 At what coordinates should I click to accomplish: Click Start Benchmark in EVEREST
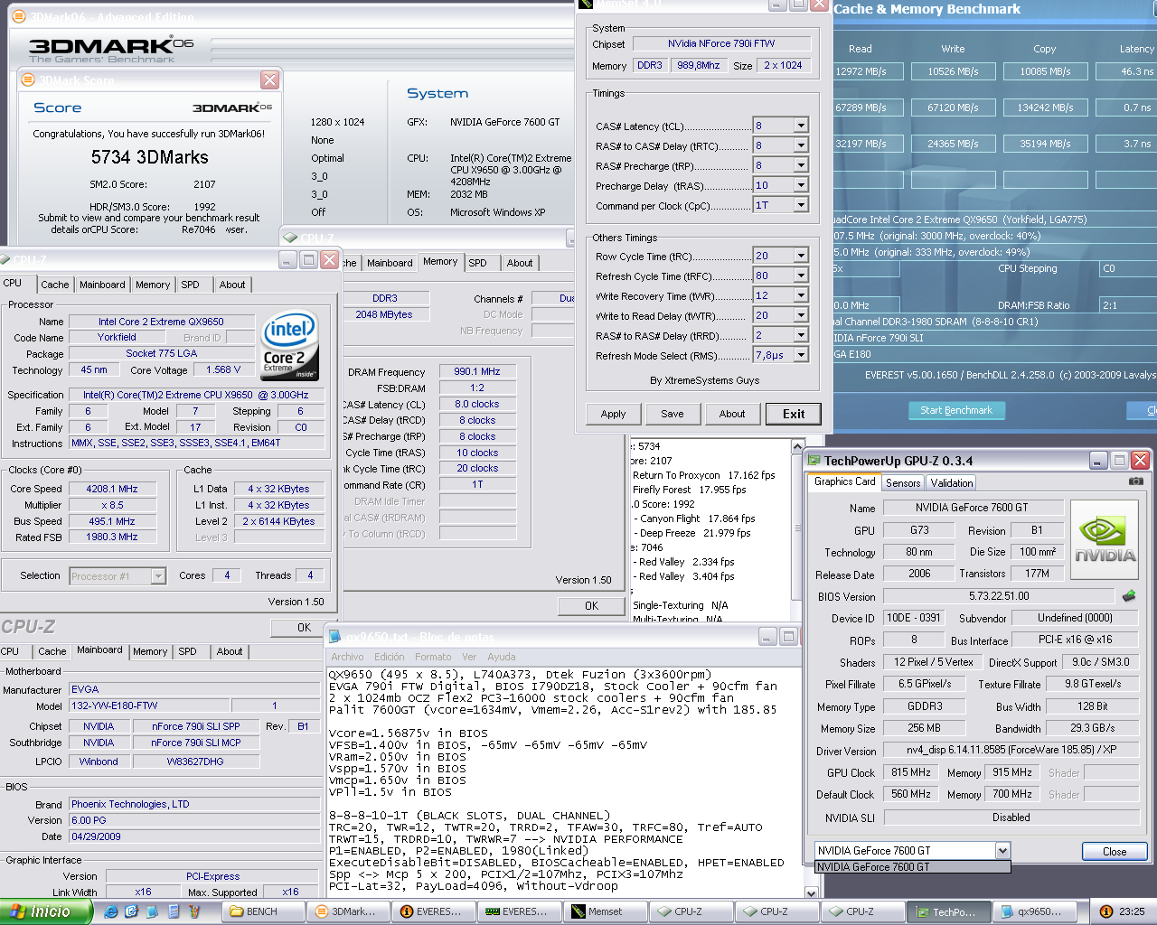pyautogui.click(x=956, y=410)
